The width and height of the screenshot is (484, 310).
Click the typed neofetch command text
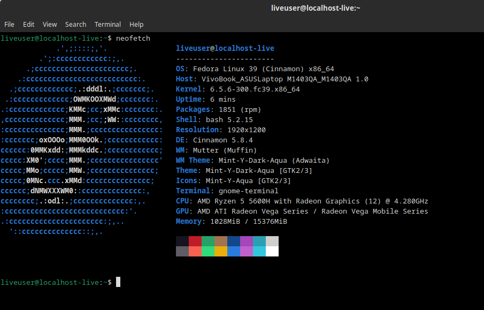(x=133, y=39)
